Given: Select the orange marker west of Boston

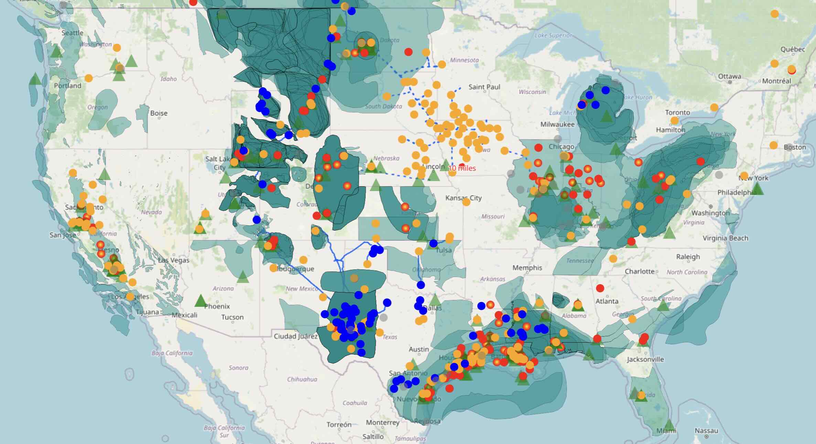Looking at the screenshot, I should pyautogui.click(x=773, y=145).
